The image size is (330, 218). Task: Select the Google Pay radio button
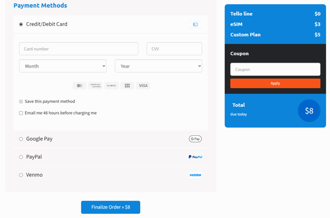pyautogui.click(x=21, y=139)
